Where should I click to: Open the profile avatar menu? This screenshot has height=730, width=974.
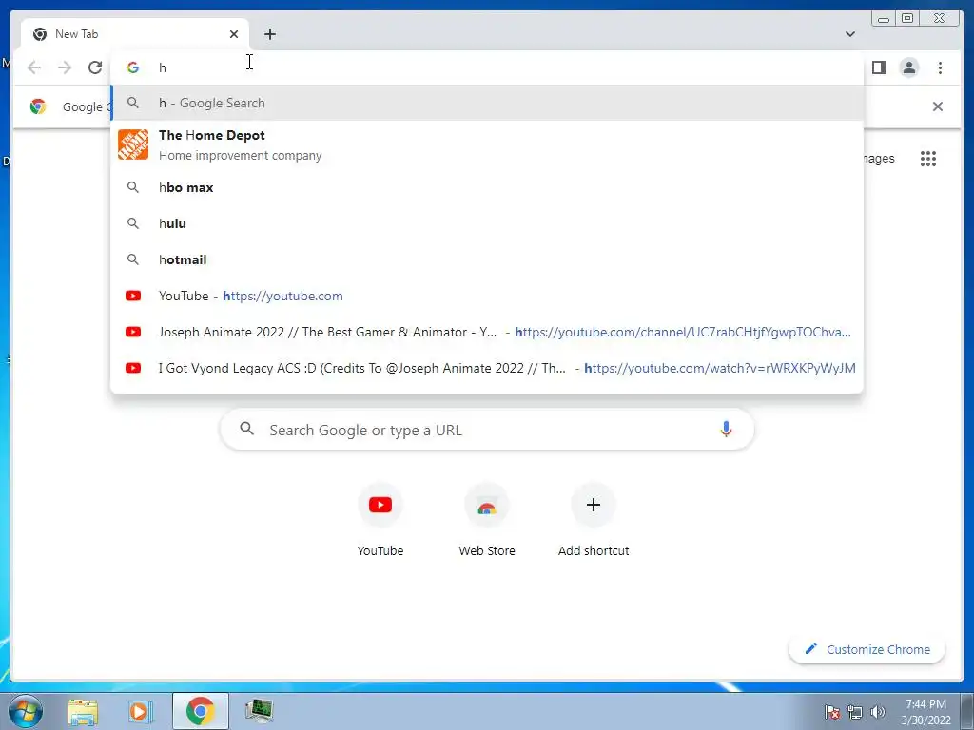(908, 67)
